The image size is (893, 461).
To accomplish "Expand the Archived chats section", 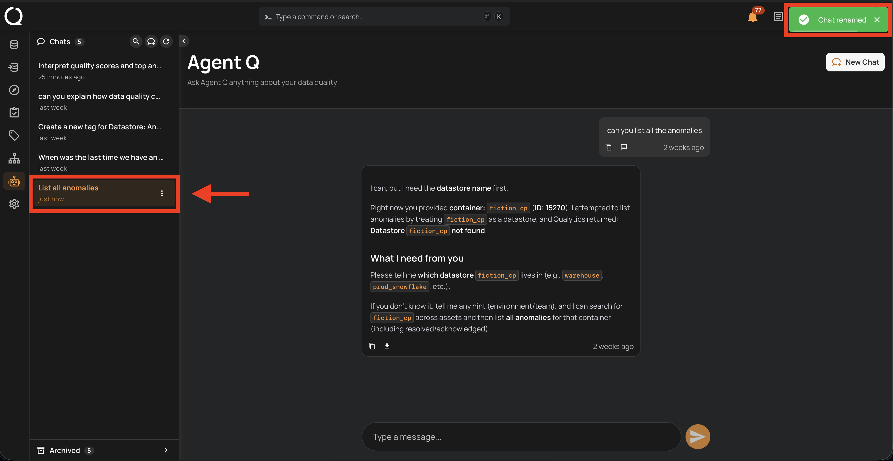I will tap(166, 450).
